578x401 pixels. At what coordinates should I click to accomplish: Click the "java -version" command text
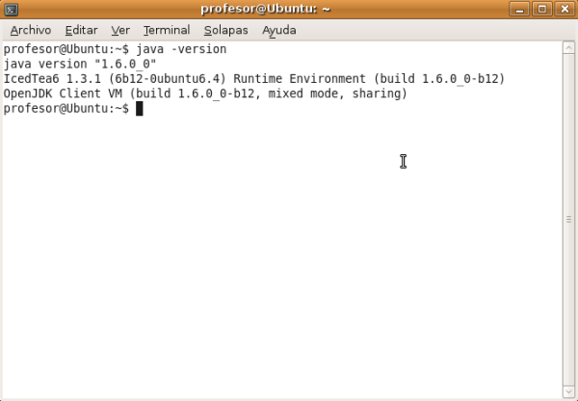[180, 48]
